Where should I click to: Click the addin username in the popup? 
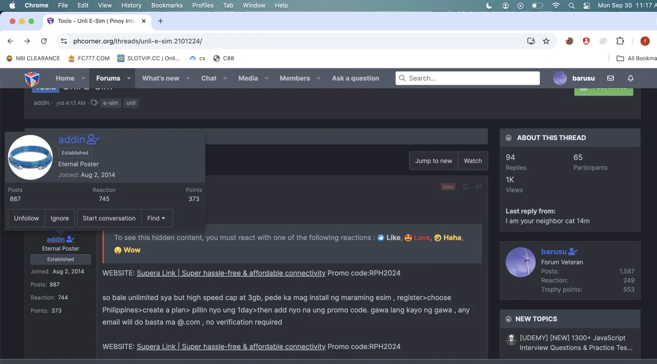point(71,139)
